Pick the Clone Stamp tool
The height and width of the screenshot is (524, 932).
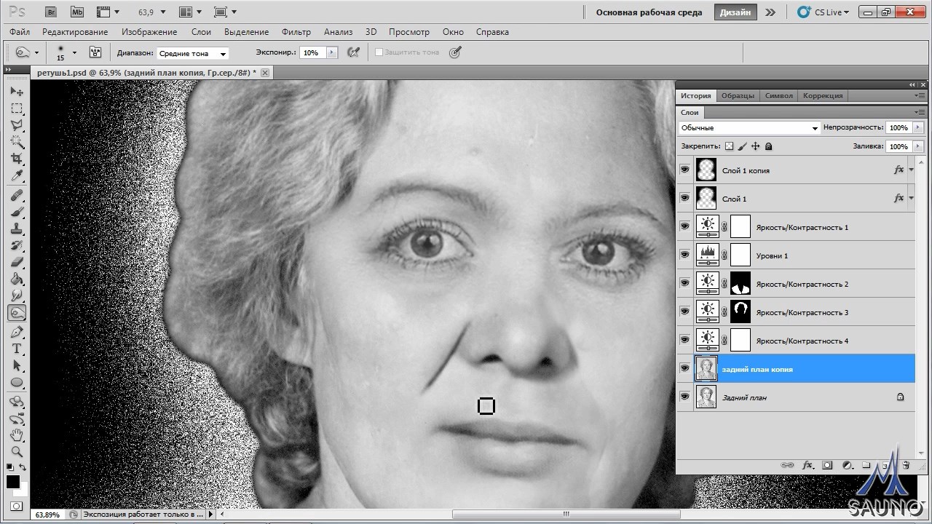(16, 229)
